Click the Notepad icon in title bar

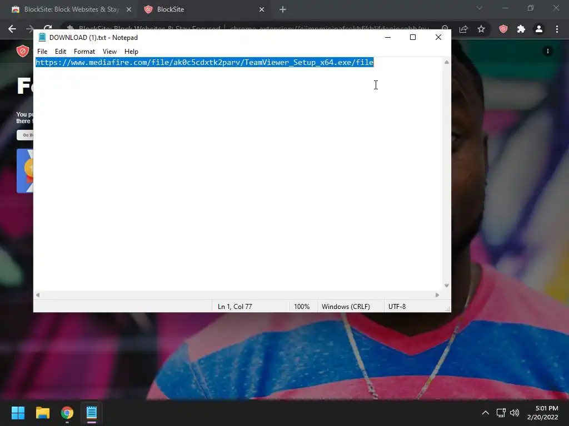coord(42,37)
